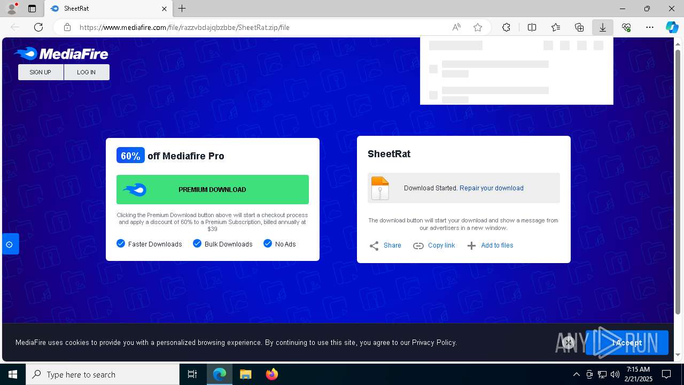View site information lock icon
The image size is (684, 385).
[67, 27]
